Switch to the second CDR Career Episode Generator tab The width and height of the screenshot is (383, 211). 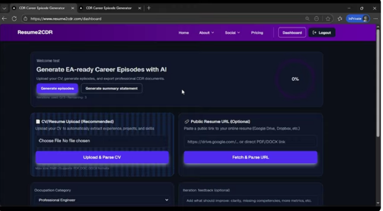[x=109, y=8]
